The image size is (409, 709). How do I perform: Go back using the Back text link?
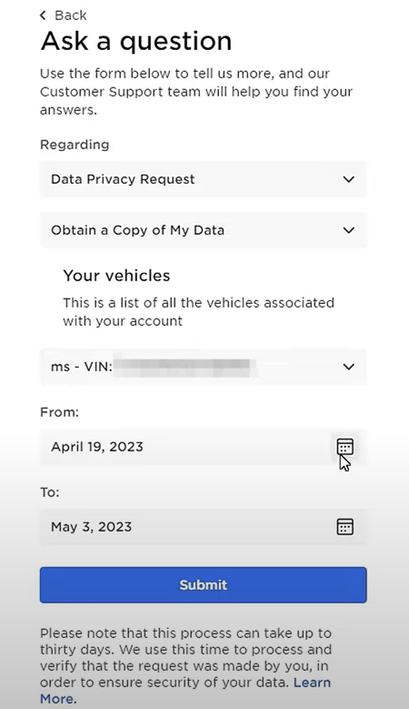tap(70, 15)
